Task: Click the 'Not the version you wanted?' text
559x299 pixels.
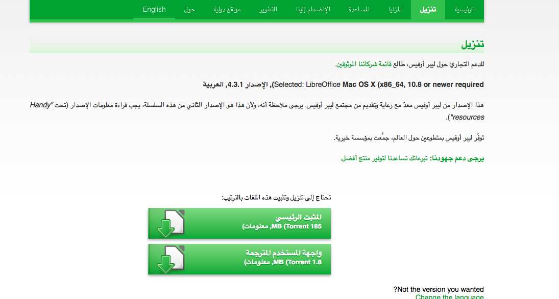Action: [439, 289]
